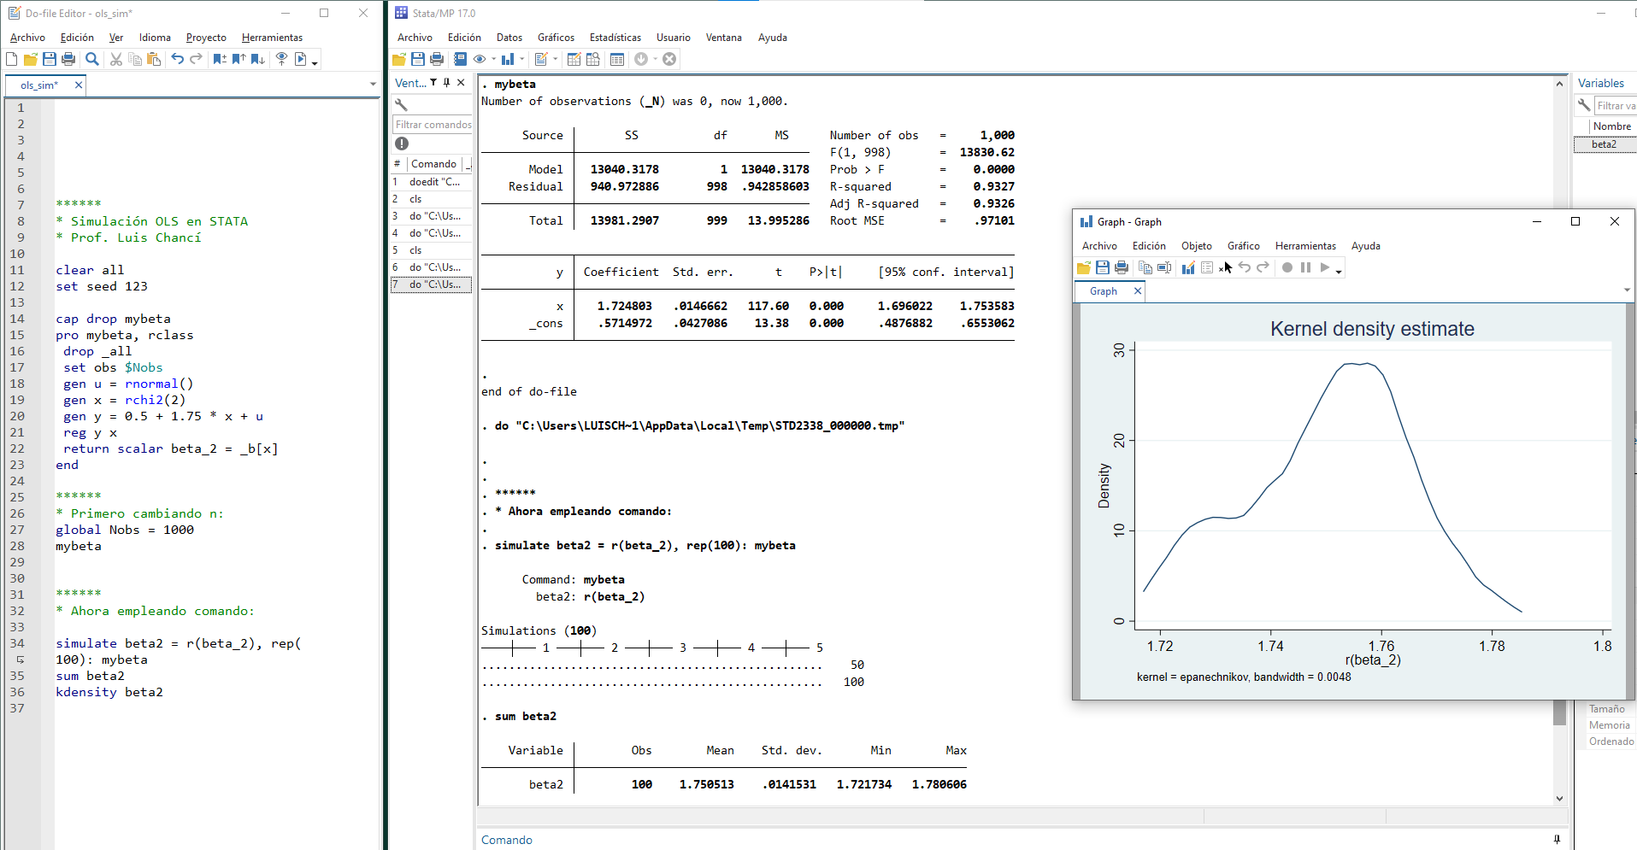Execute the do-file with the run icon

point(300,59)
